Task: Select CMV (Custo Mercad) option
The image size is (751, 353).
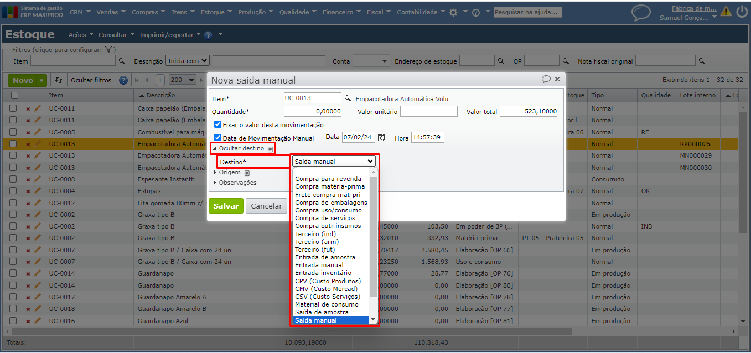Action: [327, 289]
